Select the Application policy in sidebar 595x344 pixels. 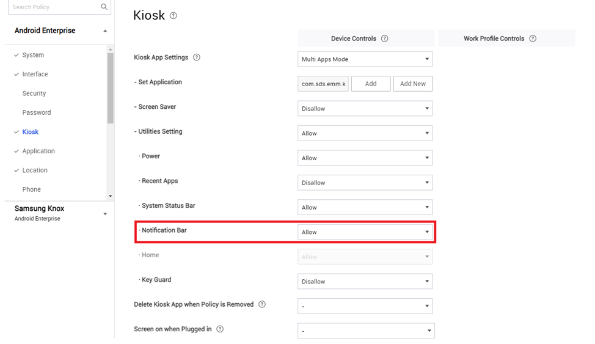pos(38,151)
